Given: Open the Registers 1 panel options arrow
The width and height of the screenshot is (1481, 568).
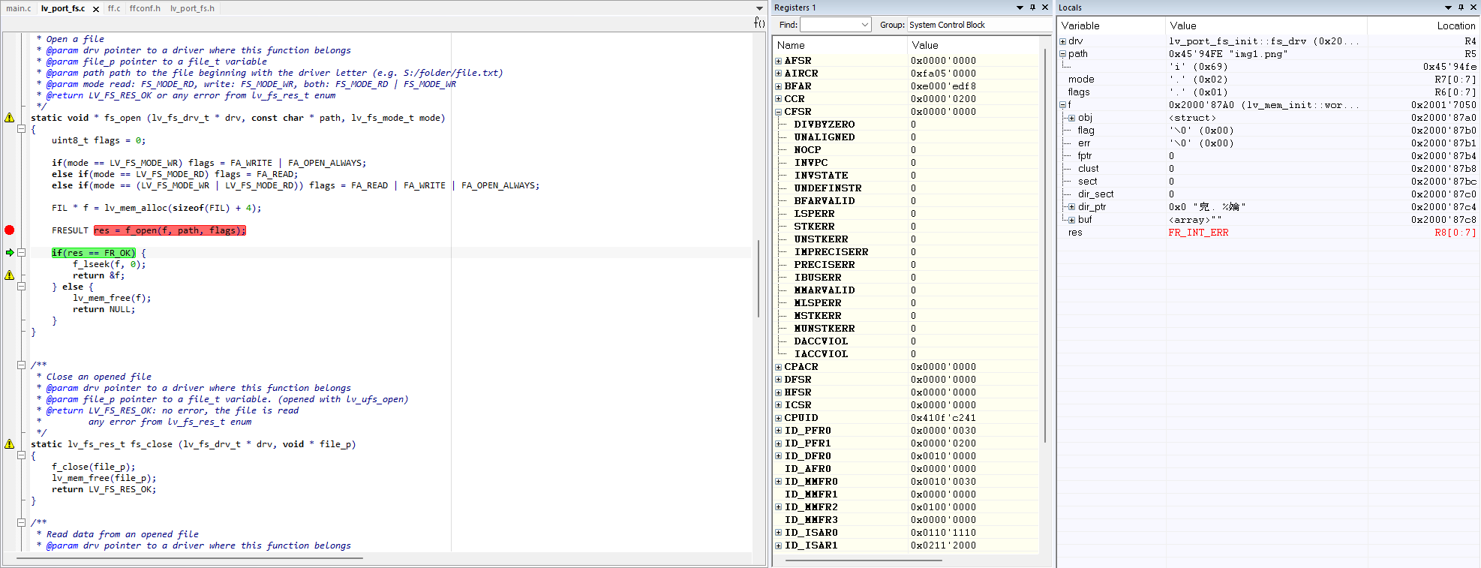Looking at the screenshot, I should [1020, 8].
